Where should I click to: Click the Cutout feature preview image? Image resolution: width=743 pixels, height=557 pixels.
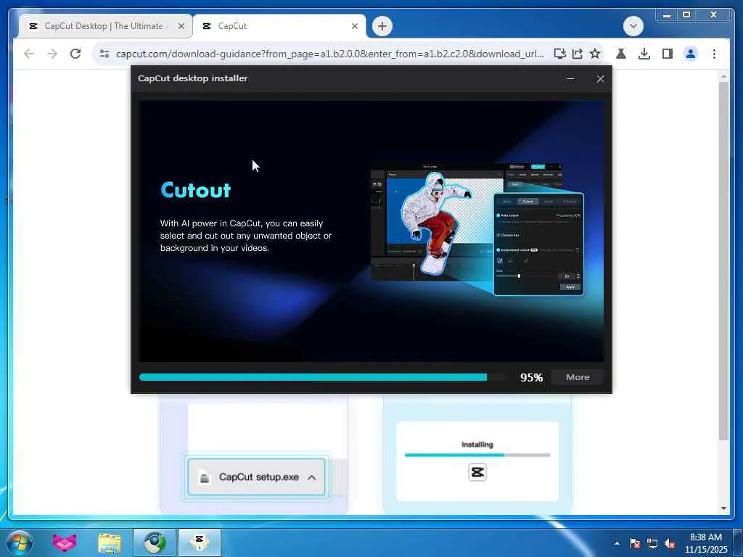tap(477, 230)
